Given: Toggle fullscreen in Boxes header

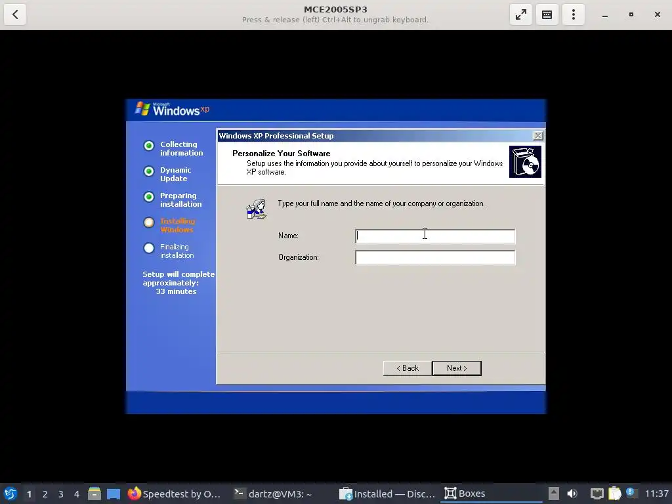Looking at the screenshot, I should pos(520,14).
